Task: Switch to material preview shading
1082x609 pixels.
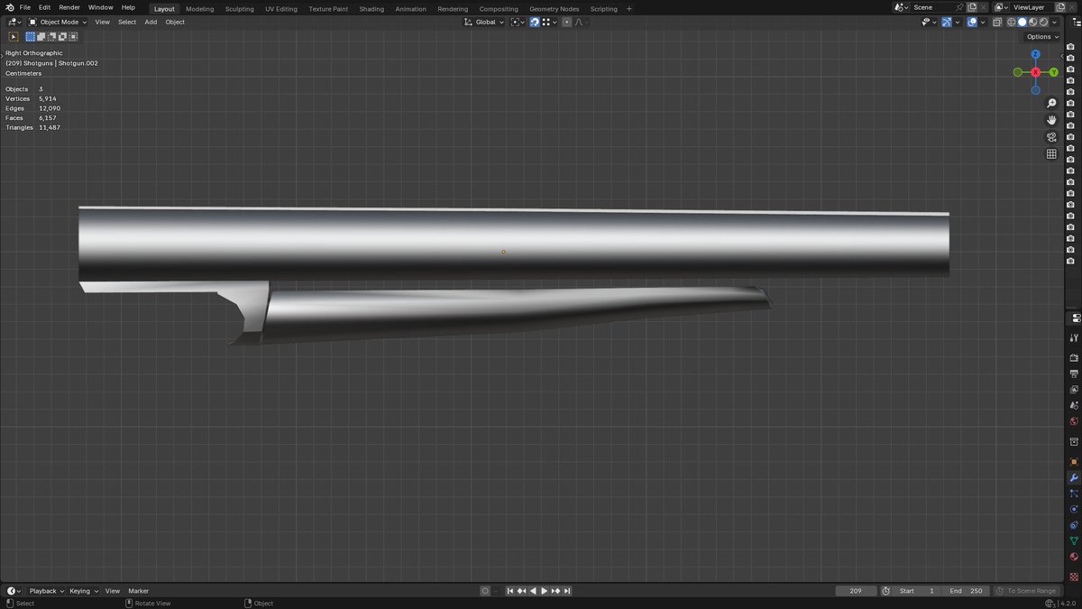Action: pos(1032,22)
